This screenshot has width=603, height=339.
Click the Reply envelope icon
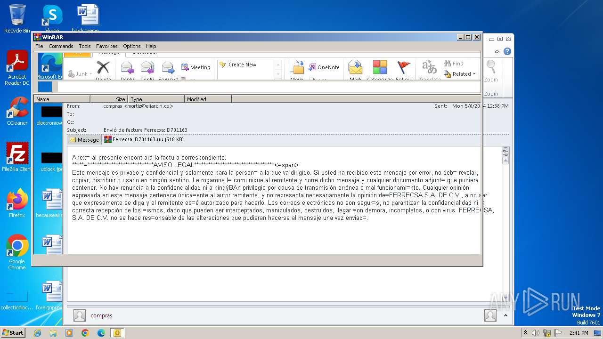pyautogui.click(x=127, y=68)
